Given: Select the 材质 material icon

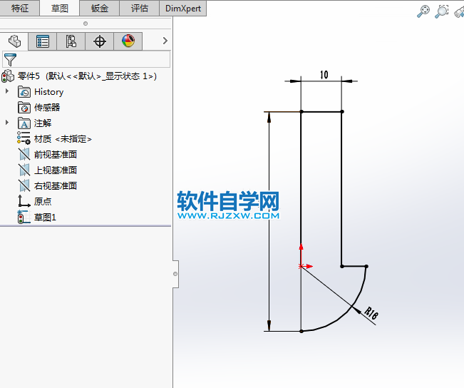Looking at the screenshot, I should point(24,138).
